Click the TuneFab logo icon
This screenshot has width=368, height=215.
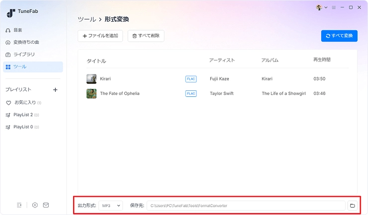(10, 13)
